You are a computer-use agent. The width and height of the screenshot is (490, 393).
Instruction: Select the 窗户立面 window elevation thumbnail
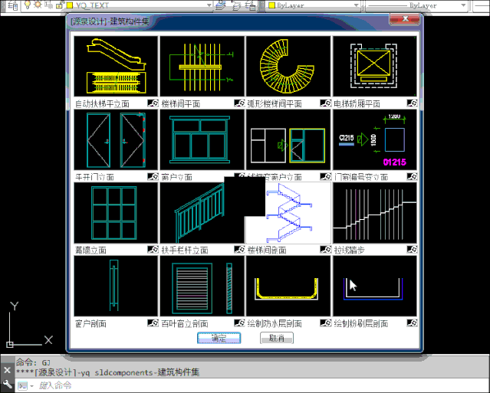tap(202, 139)
